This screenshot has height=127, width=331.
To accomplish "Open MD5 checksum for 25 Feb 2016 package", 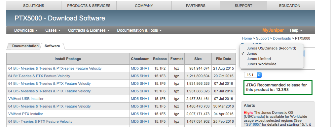I will click(135, 121).
